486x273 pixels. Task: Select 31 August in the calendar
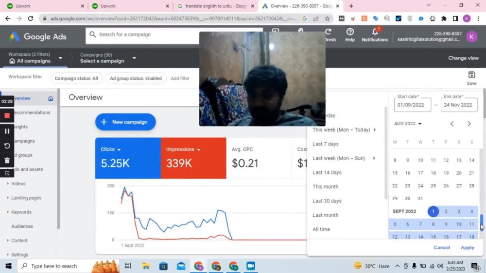[420, 198]
